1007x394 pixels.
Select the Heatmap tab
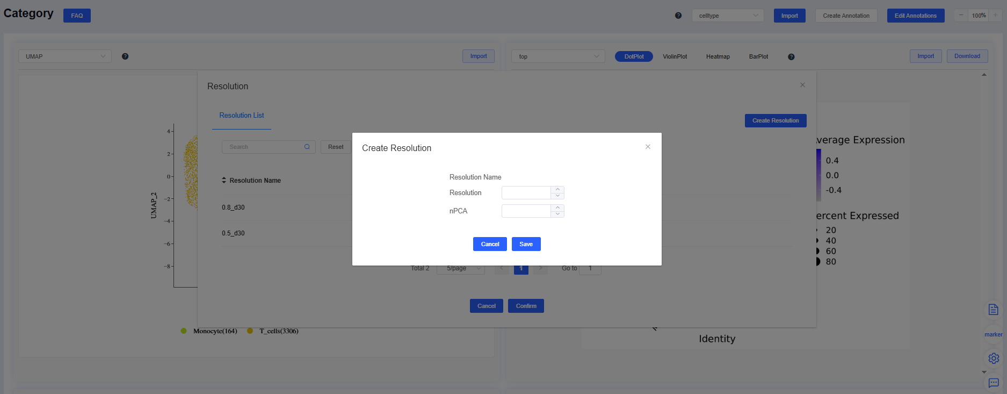click(x=718, y=56)
